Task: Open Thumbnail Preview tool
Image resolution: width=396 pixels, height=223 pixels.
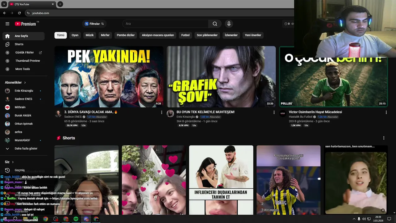Action: coord(24,61)
